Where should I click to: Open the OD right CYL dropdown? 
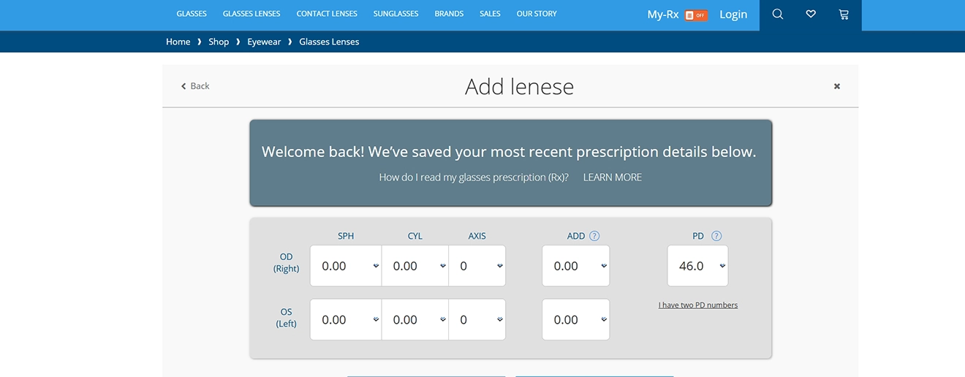tap(415, 266)
